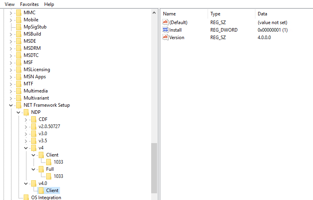
Task: Expand the Multivariant key chevron
Action: tap(11, 98)
